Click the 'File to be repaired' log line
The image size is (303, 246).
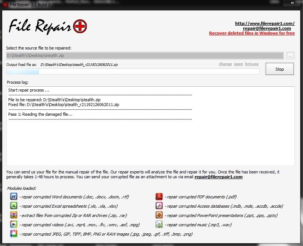54,100
